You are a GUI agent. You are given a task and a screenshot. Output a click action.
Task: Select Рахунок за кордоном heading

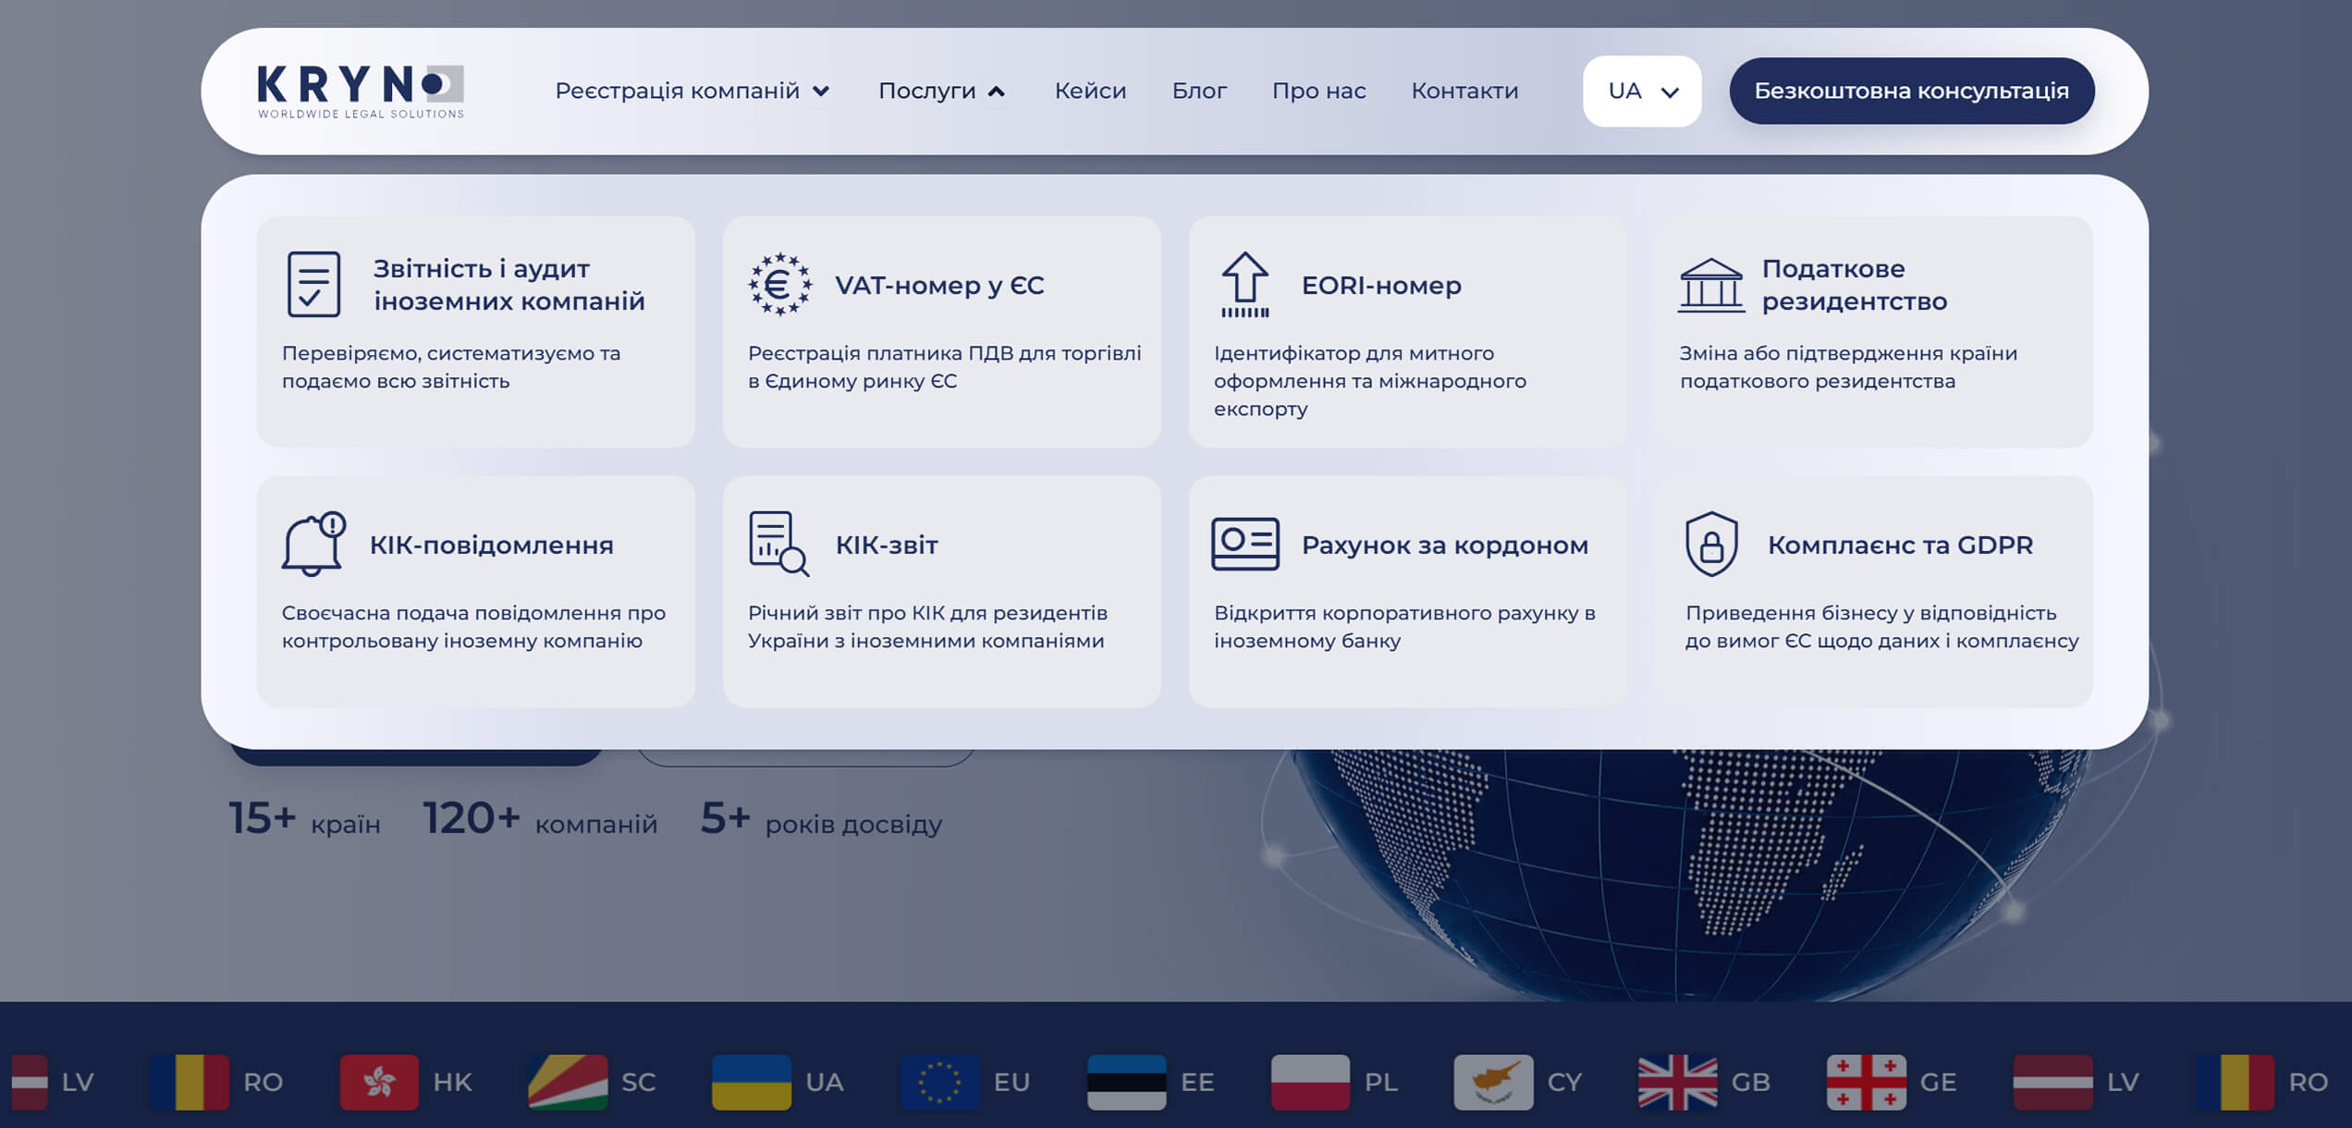(x=1445, y=545)
